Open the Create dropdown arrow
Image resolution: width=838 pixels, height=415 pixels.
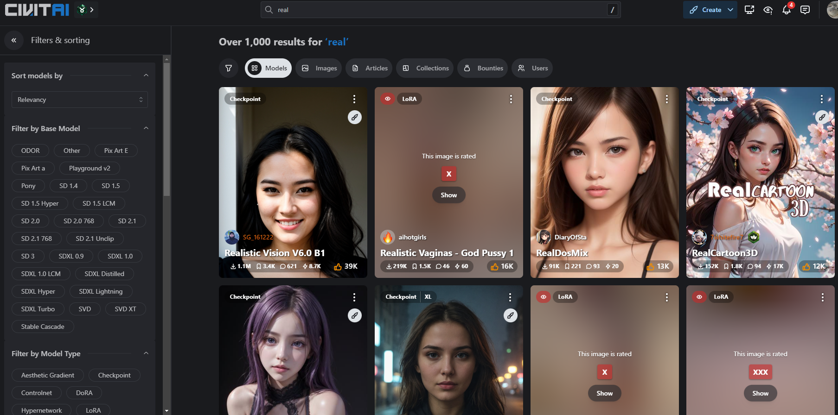[730, 10]
